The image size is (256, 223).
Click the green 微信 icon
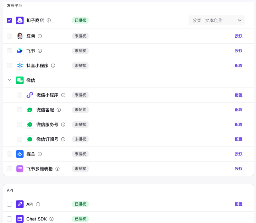tap(20, 80)
